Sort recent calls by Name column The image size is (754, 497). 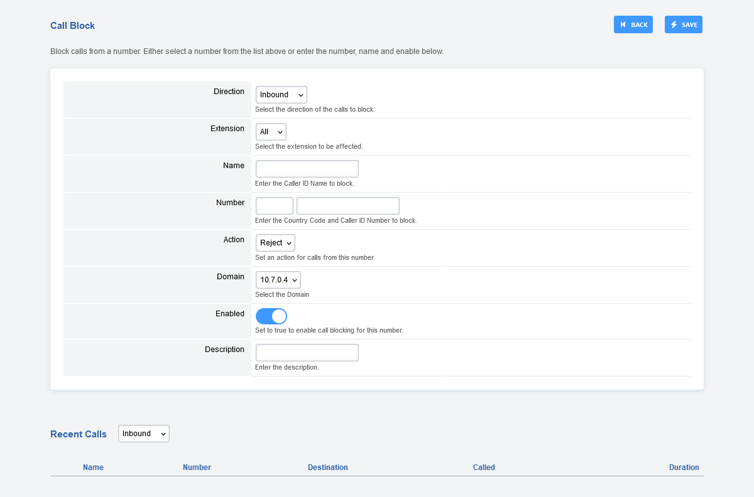click(x=93, y=468)
